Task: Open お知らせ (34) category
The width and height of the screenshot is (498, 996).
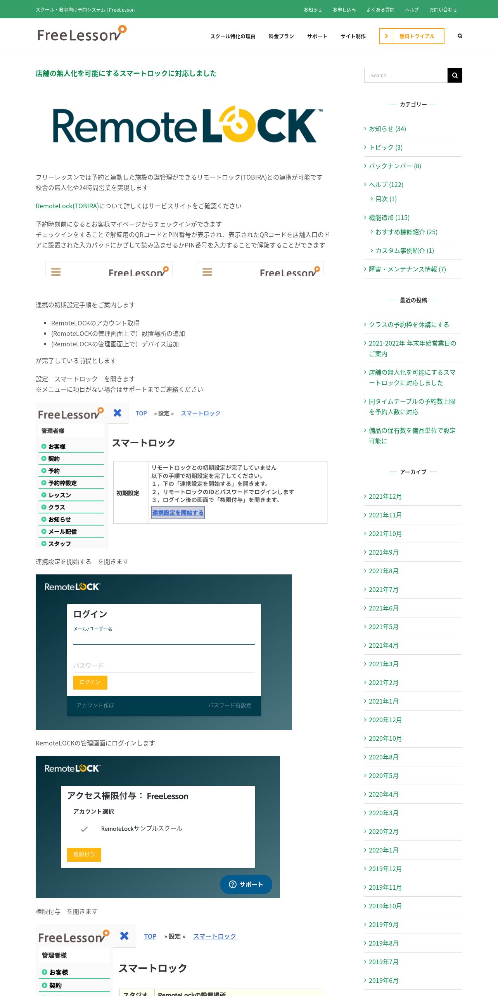Action: click(x=387, y=129)
